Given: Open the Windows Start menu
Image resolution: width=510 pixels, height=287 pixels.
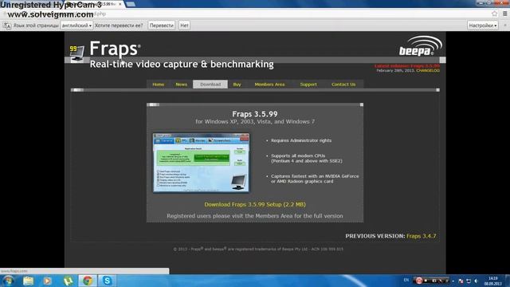Looking at the screenshot, I should tap(8, 281).
